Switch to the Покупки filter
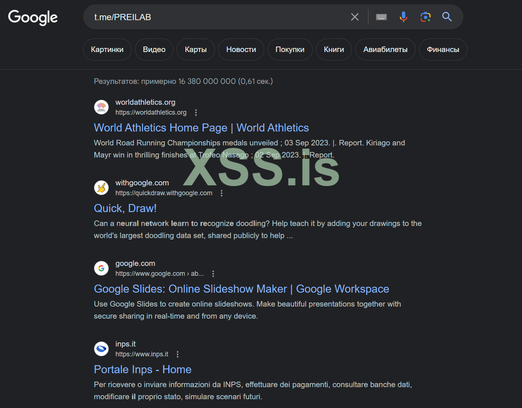Screen dimensions: 522x408 290,49
